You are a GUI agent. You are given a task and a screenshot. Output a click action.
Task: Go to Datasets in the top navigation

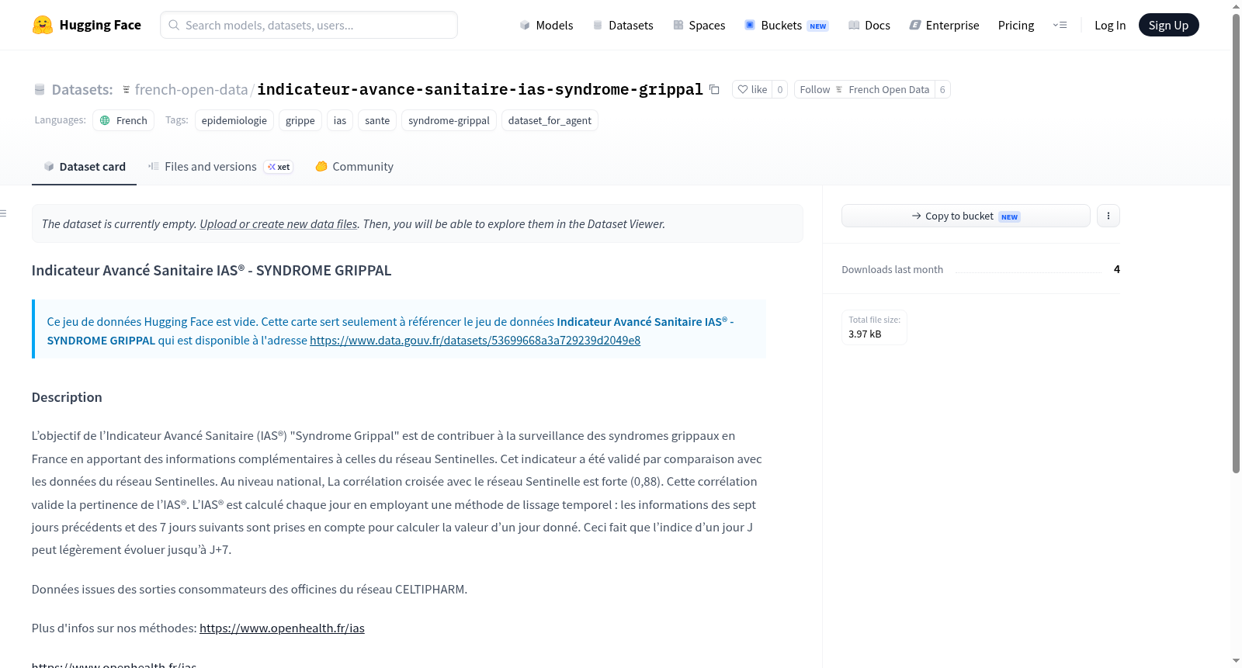pyautogui.click(x=623, y=25)
